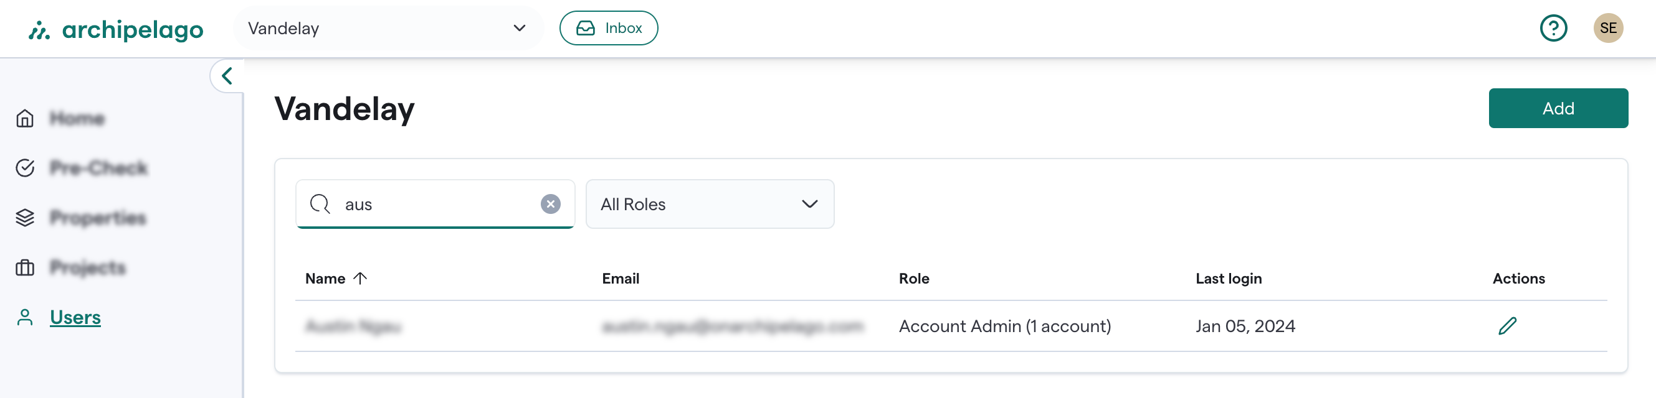Click the Projects briefcase icon
1656x398 pixels.
[24, 267]
